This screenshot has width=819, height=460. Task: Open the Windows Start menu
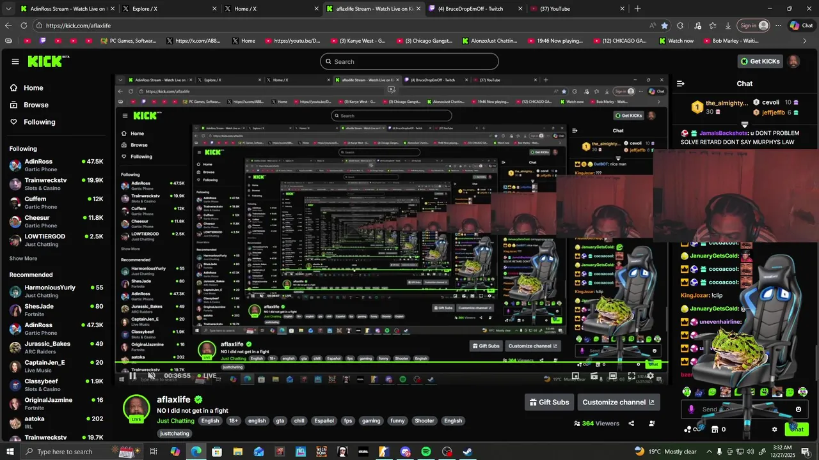[x=10, y=452]
